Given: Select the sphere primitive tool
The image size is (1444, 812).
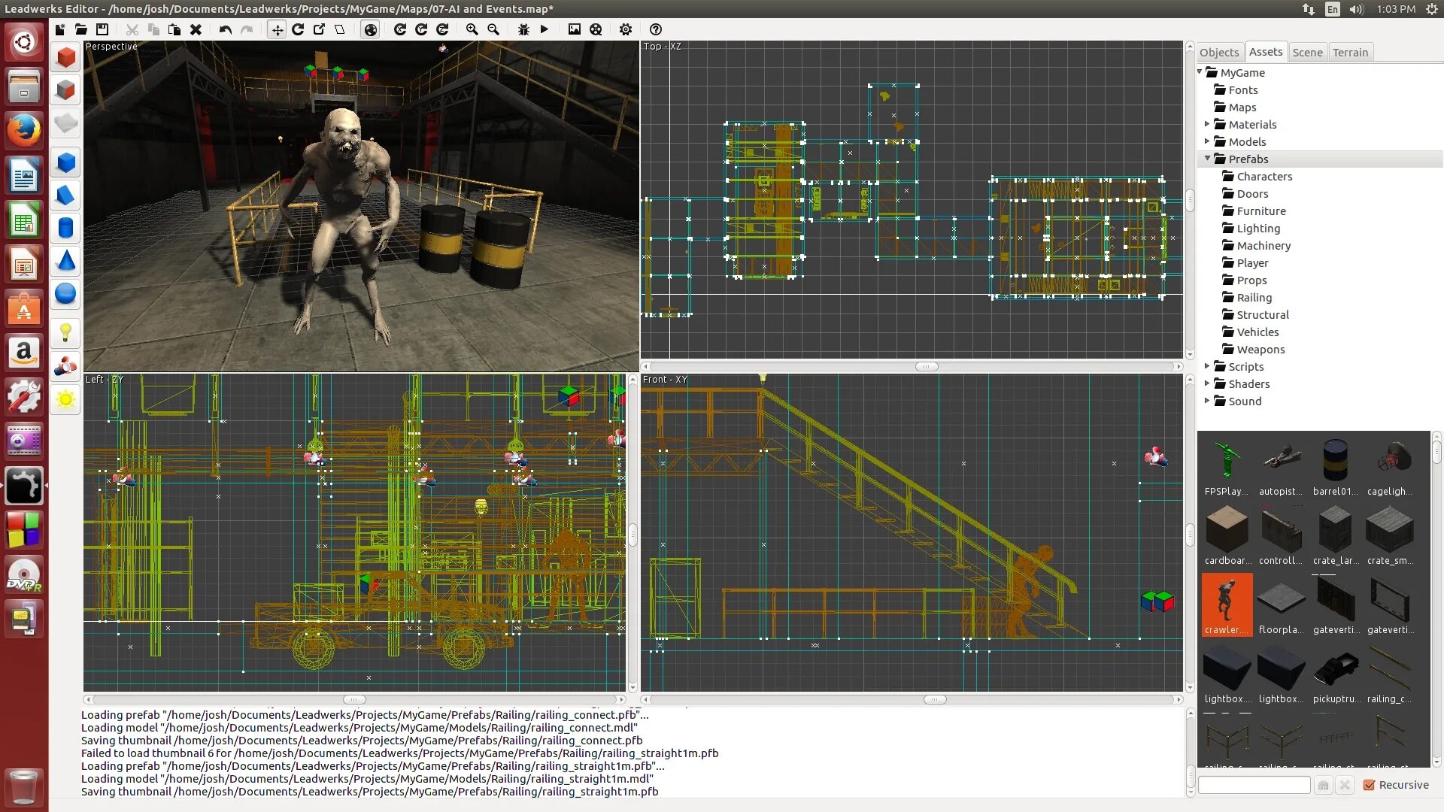Looking at the screenshot, I should pyautogui.click(x=65, y=294).
